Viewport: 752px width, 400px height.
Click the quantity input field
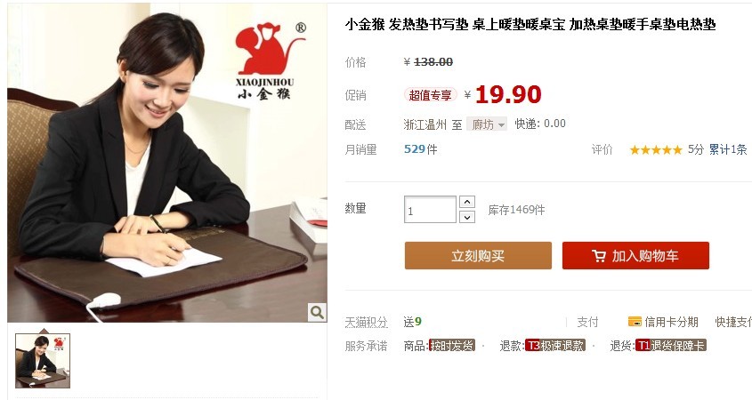pos(430,210)
